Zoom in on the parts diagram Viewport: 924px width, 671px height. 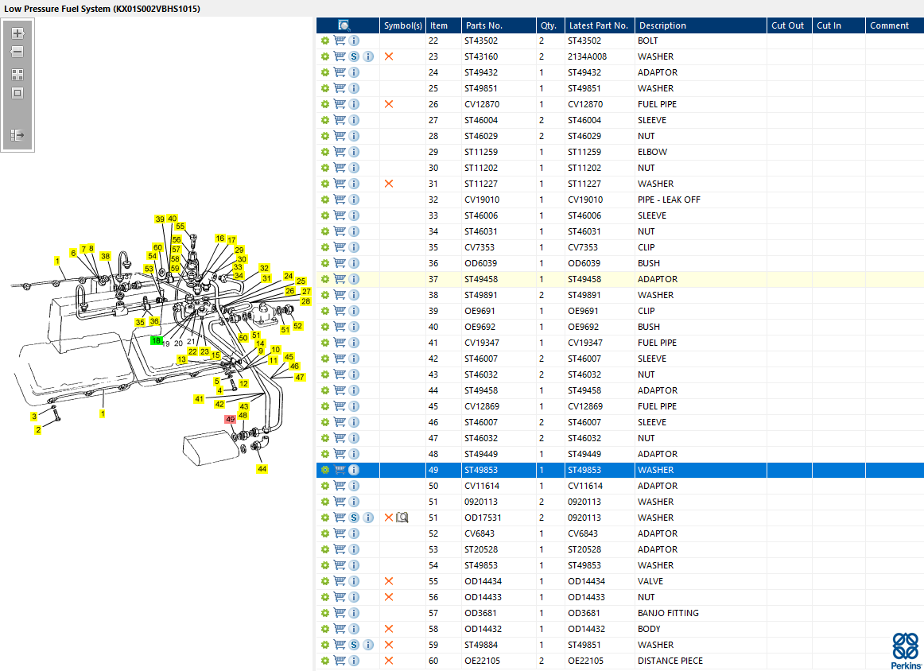click(x=17, y=33)
